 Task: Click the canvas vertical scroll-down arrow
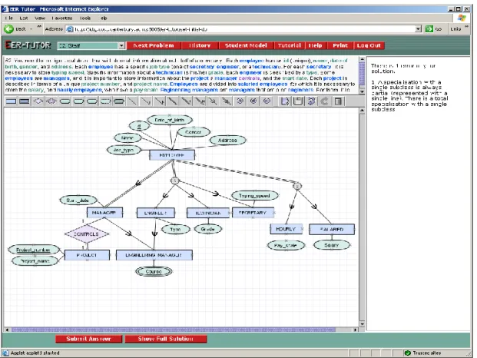(362, 323)
